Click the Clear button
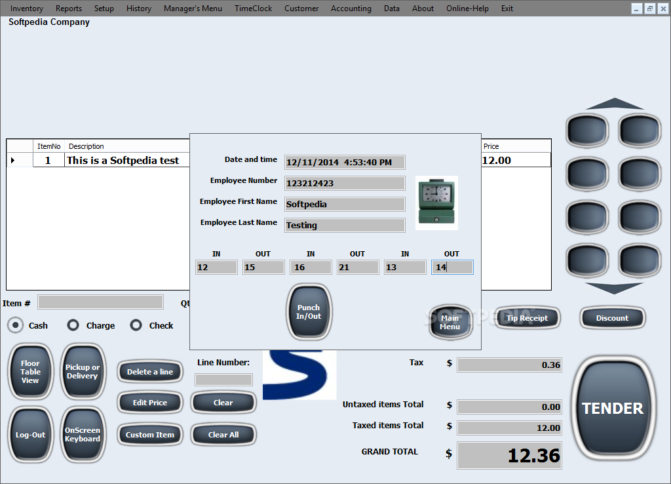This screenshot has width=671, height=484. pyautogui.click(x=223, y=403)
